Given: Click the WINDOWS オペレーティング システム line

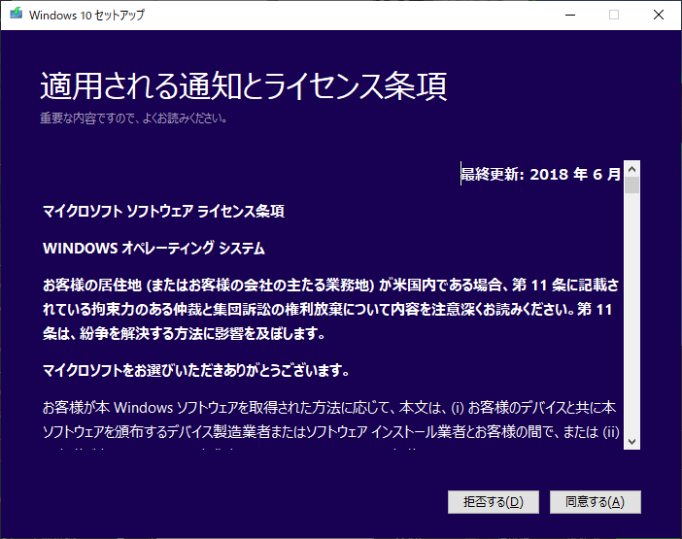Looking at the screenshot, I should click(153, 249).
